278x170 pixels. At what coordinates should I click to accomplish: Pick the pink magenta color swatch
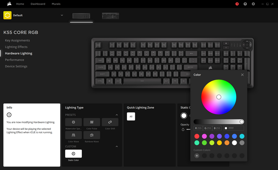click(204, 136)
